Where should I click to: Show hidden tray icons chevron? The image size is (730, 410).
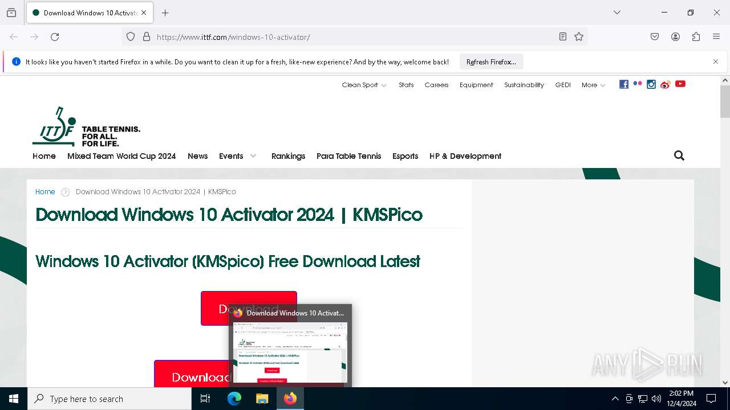tap(615, 399)
